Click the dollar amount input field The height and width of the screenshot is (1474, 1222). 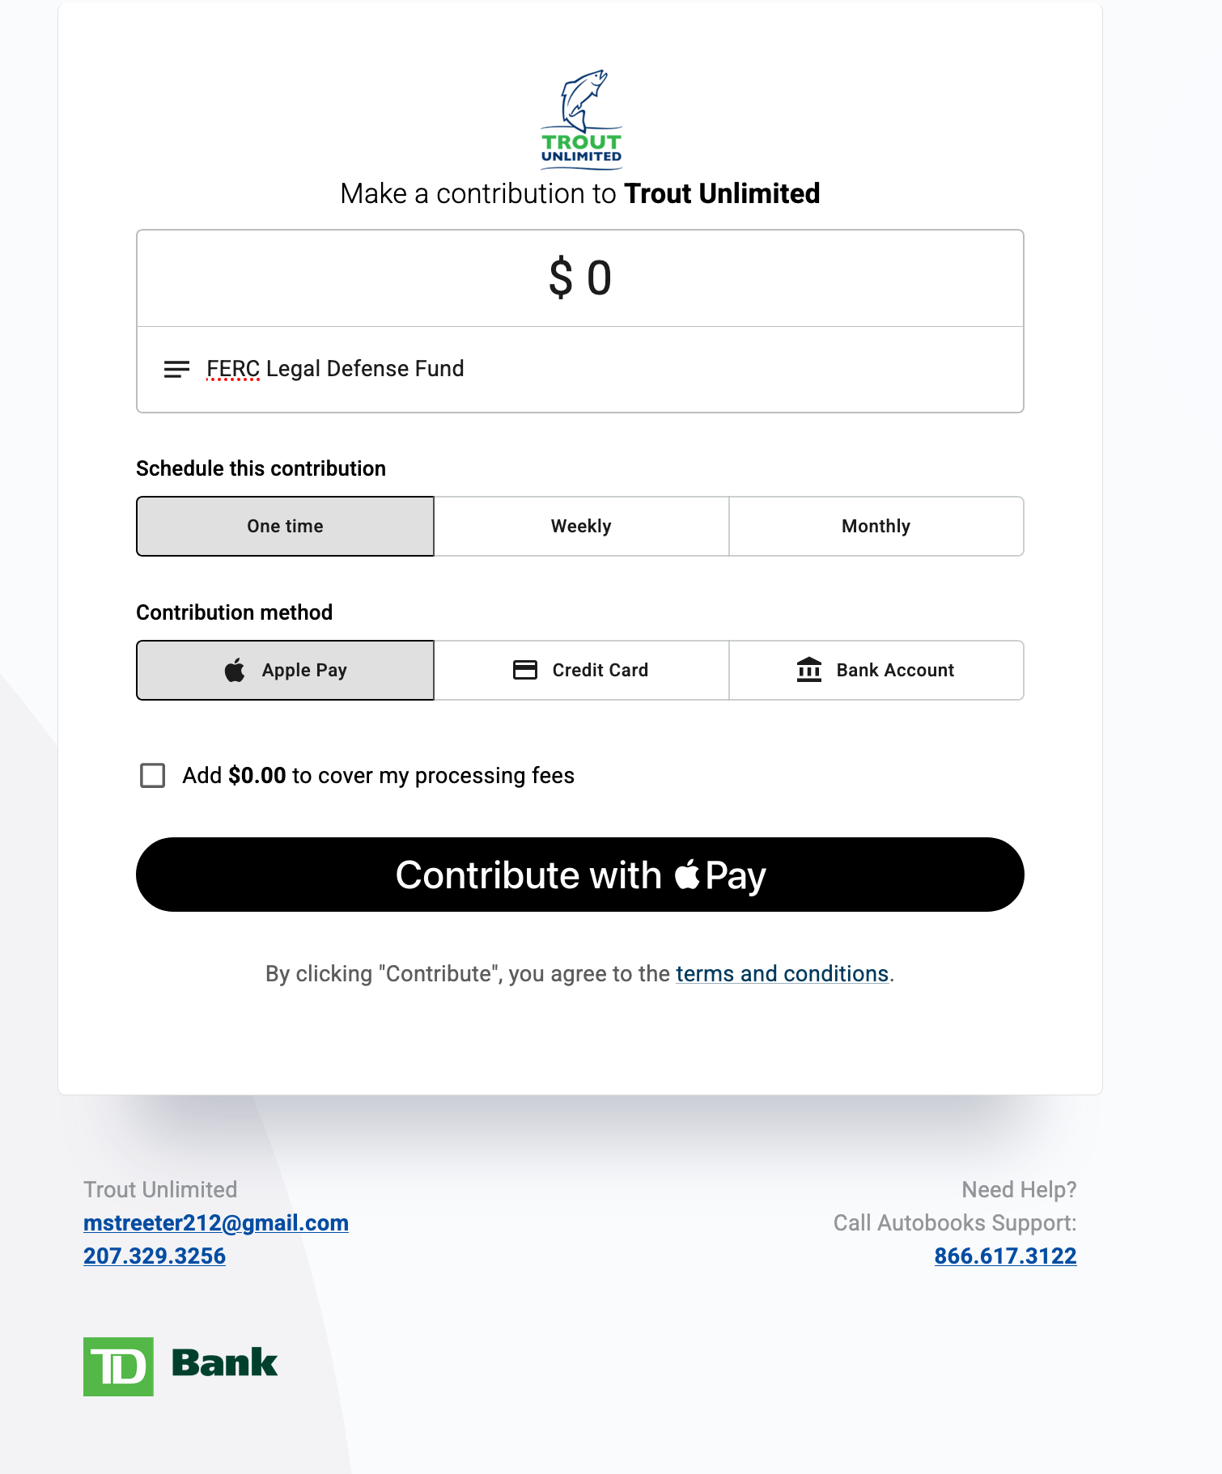coord(580,278)
